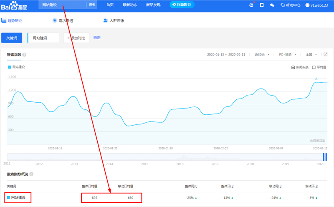Click the 关键词 button
Image resolution: width=334 pixels, height=207 pixels.
[12, 38]
